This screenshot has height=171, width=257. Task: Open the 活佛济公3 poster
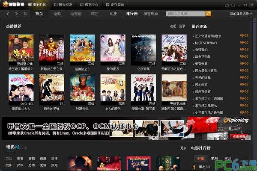[x=82, y=50]
